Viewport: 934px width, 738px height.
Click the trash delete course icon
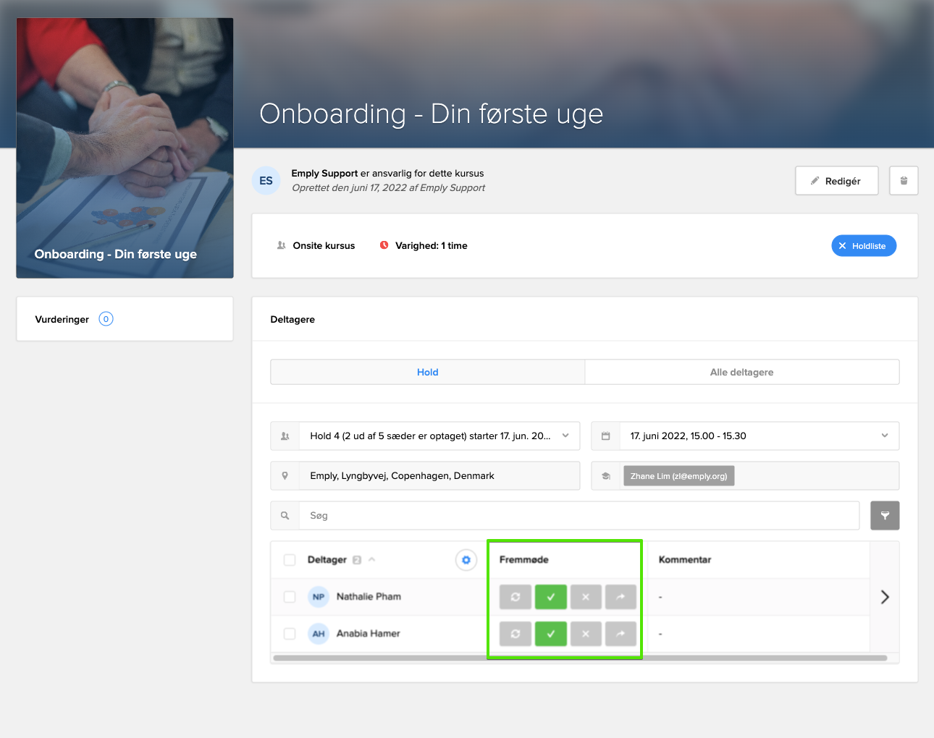[x=903, y=181]
